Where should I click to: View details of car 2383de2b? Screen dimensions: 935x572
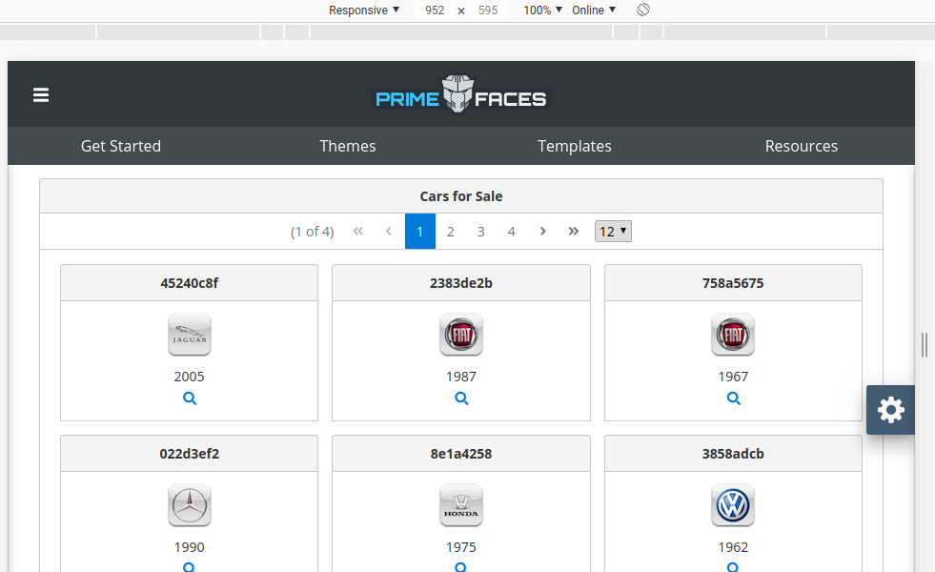461,398
